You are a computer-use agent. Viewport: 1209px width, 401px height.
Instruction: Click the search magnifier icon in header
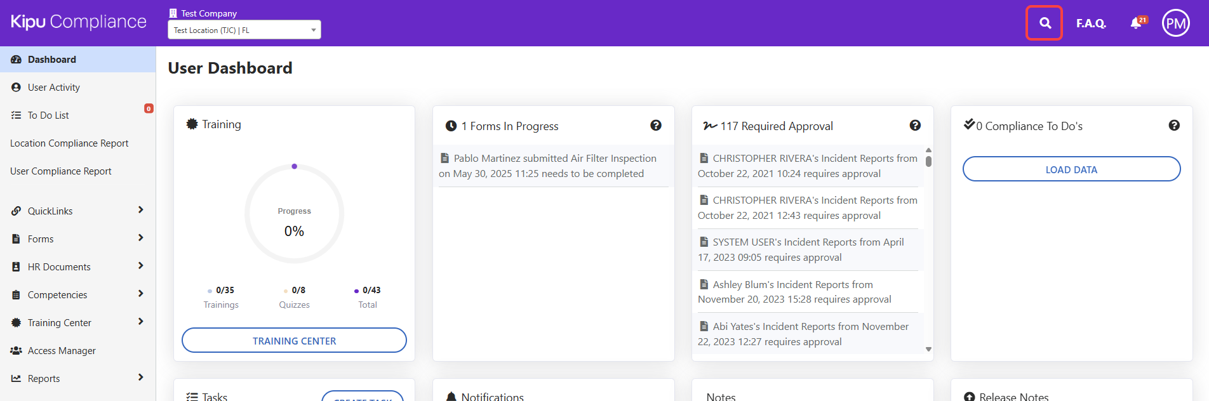(1045, 23)
